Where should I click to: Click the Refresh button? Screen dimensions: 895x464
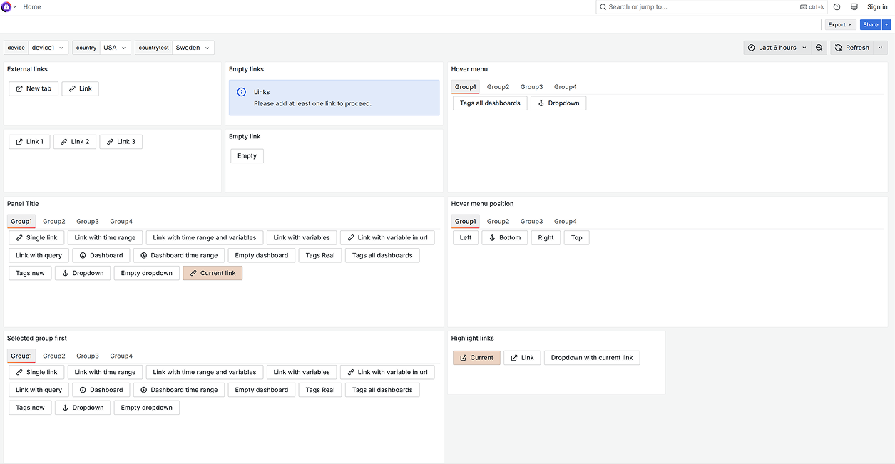851,48
